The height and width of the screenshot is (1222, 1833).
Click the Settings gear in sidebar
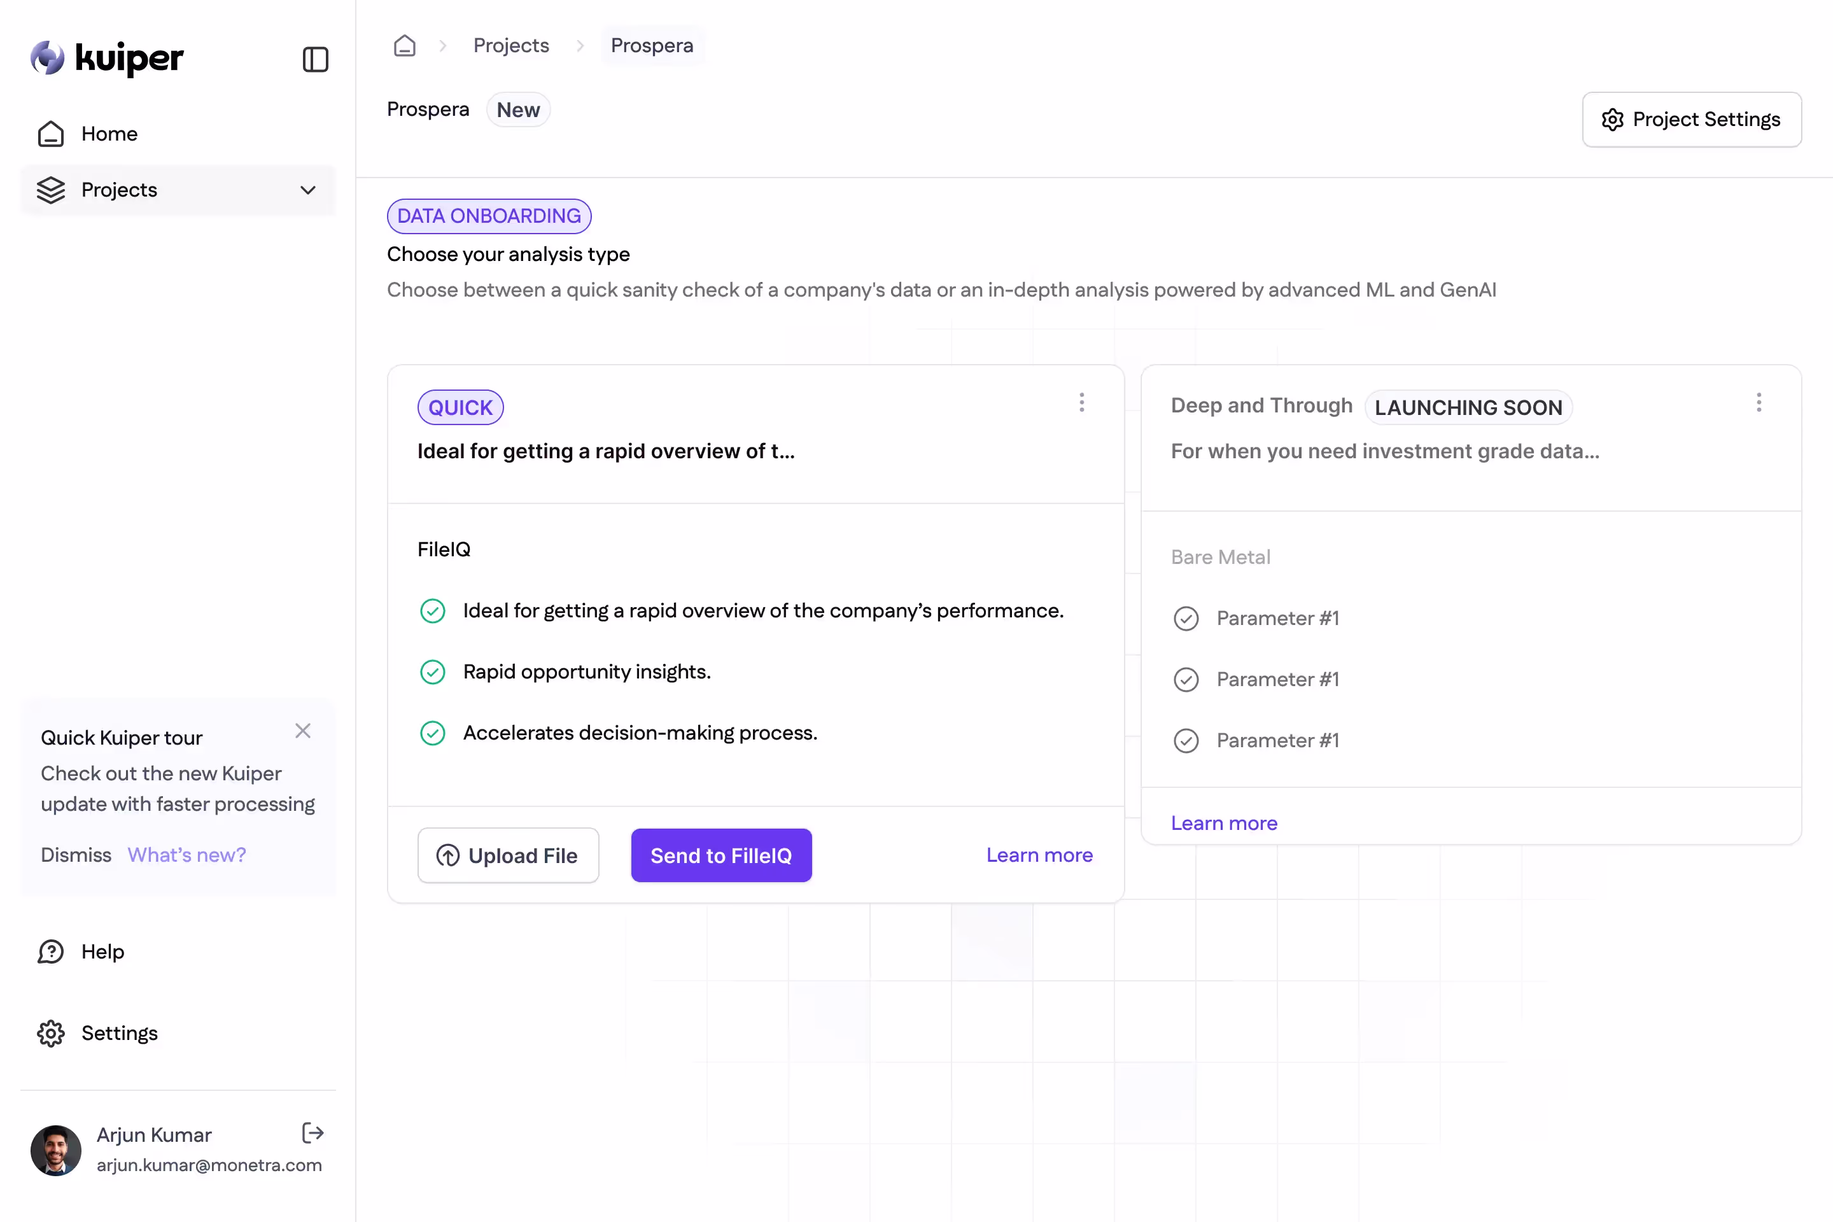pyautogui.click(x=51, y=1032)
